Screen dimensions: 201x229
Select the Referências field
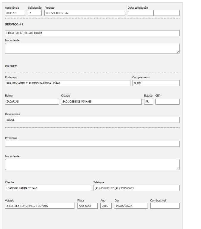click(92, 120)
